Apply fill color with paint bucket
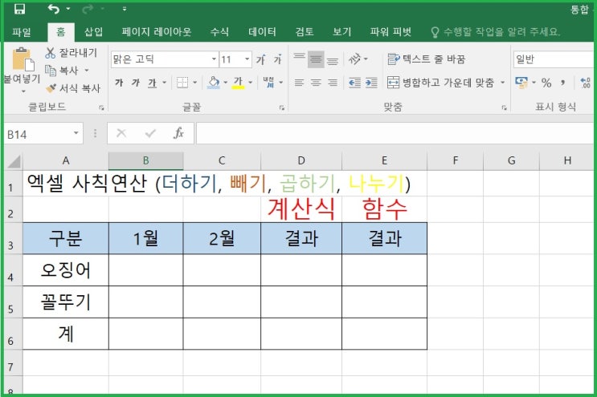 [x=214, y=83]
